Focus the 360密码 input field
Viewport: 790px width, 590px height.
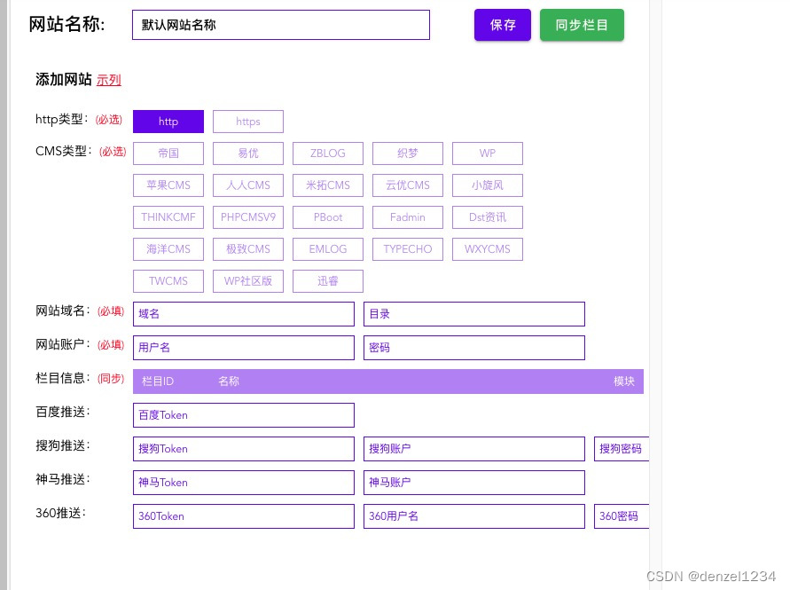(x=622, y=516)
